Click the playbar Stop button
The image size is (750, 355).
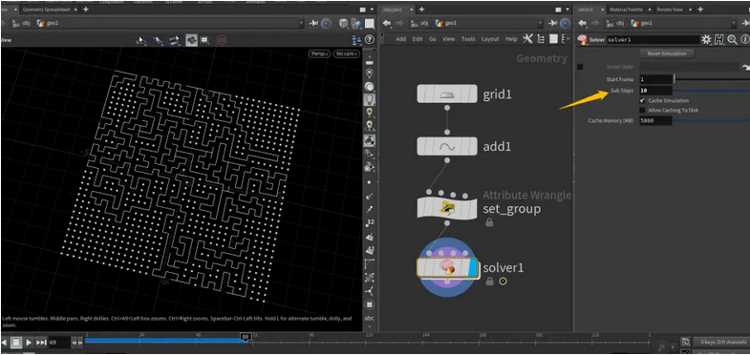[16, 343]
